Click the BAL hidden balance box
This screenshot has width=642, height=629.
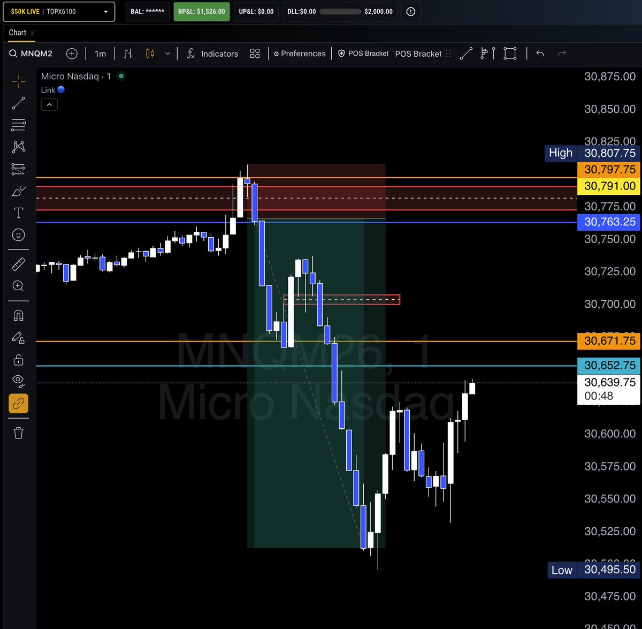coord(148,11)
